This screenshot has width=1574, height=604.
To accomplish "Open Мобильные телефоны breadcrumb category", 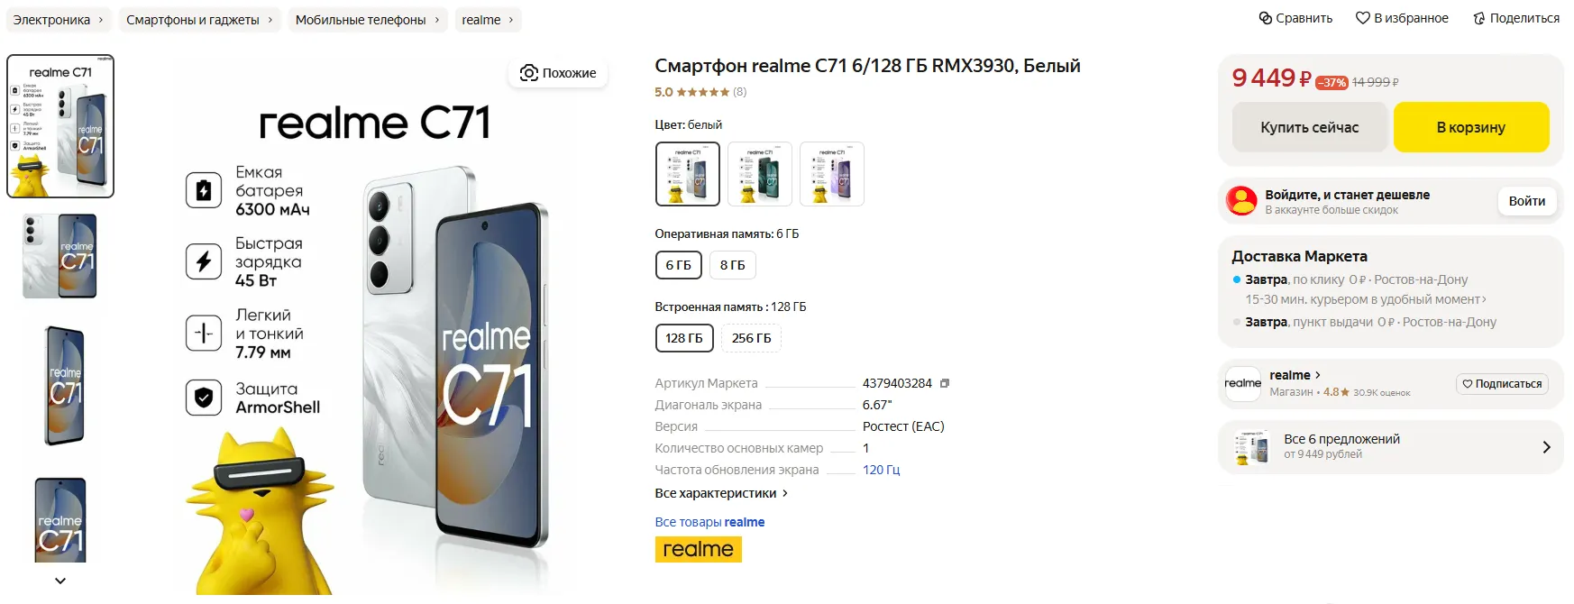I will click(367, 20).
